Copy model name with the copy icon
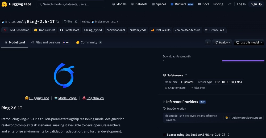 click(x=57, y=21)
